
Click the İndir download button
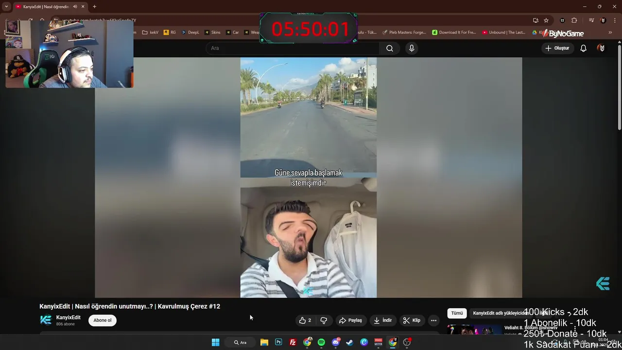click(x=382, y=320)
